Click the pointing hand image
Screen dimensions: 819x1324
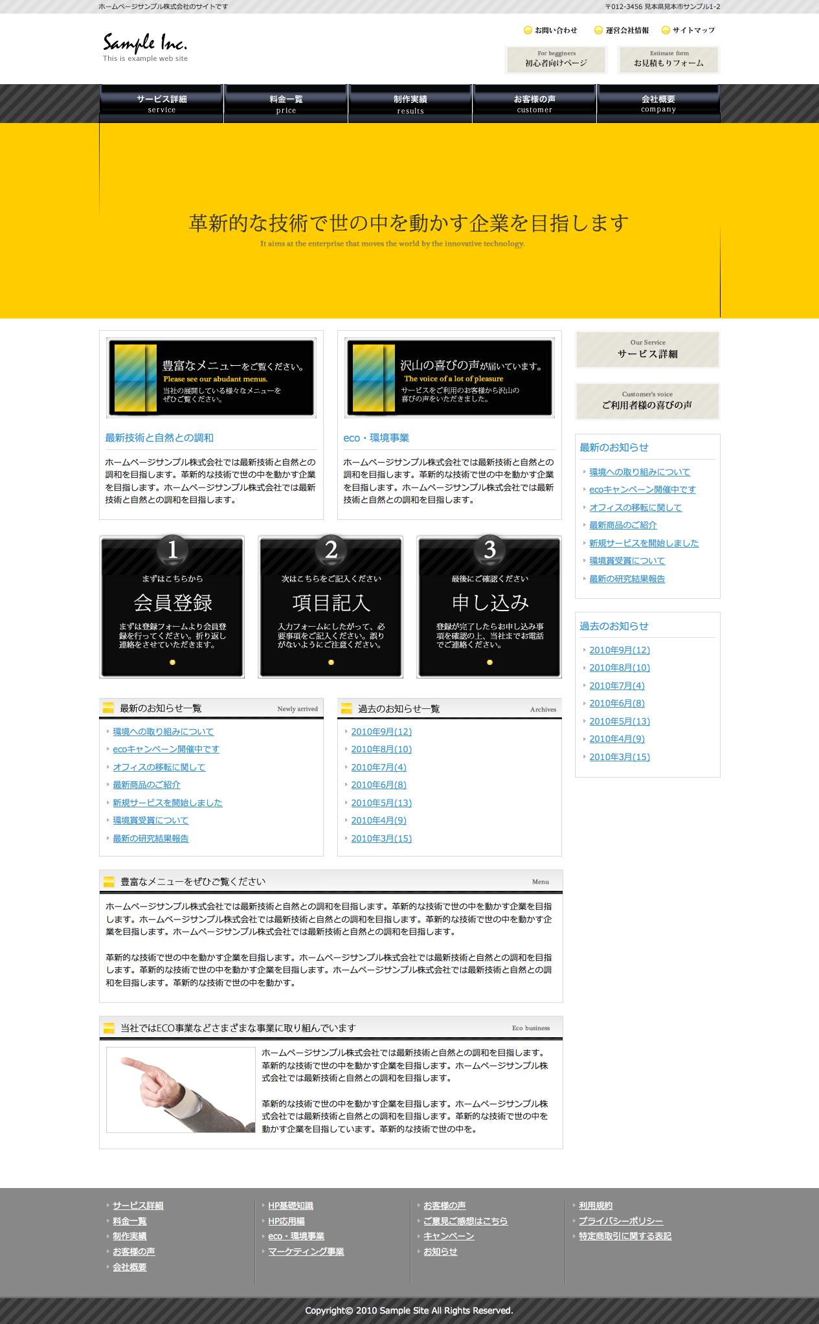point(181,1090)
